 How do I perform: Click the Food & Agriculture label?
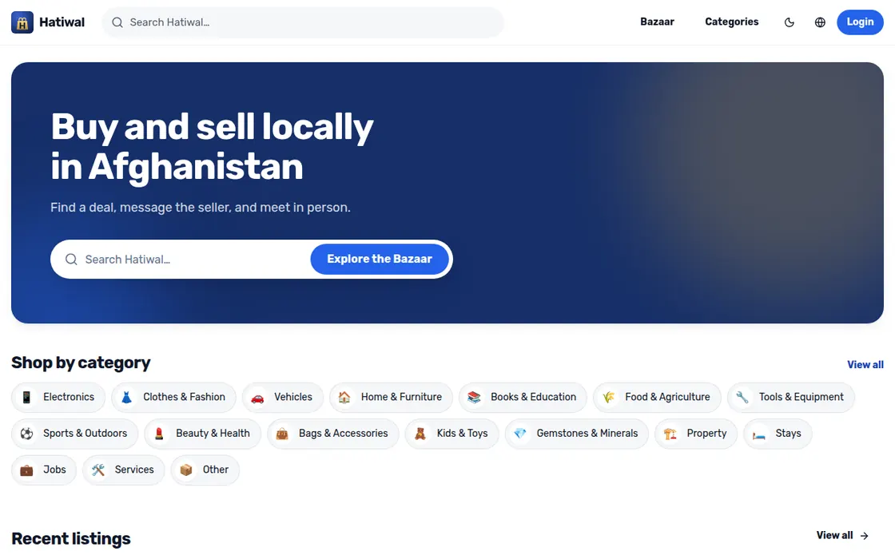pyautogui.click(x=667, y=397)
